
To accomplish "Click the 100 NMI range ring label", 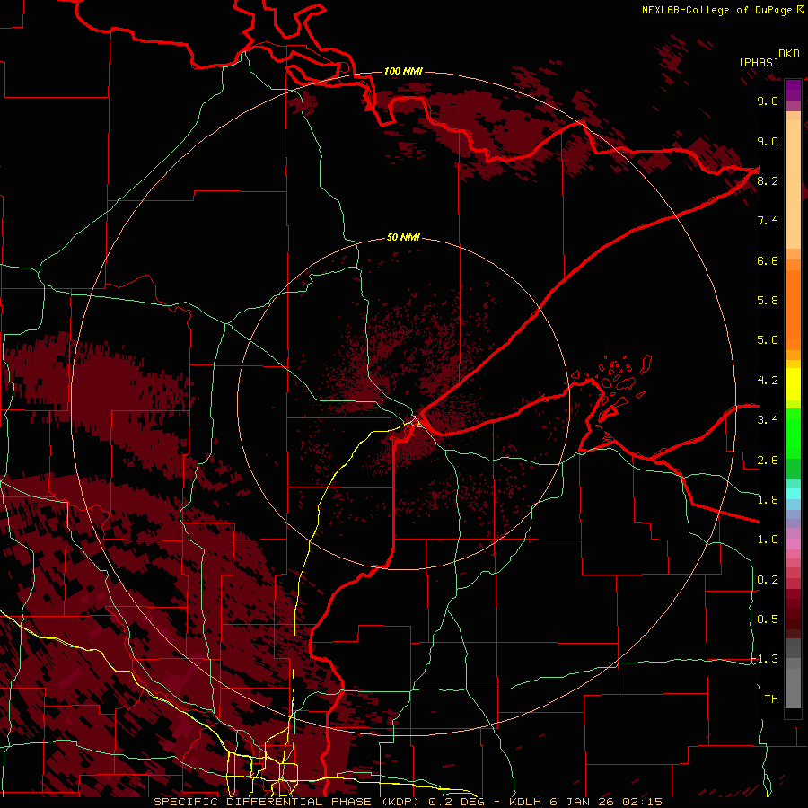I will [403, 71].
